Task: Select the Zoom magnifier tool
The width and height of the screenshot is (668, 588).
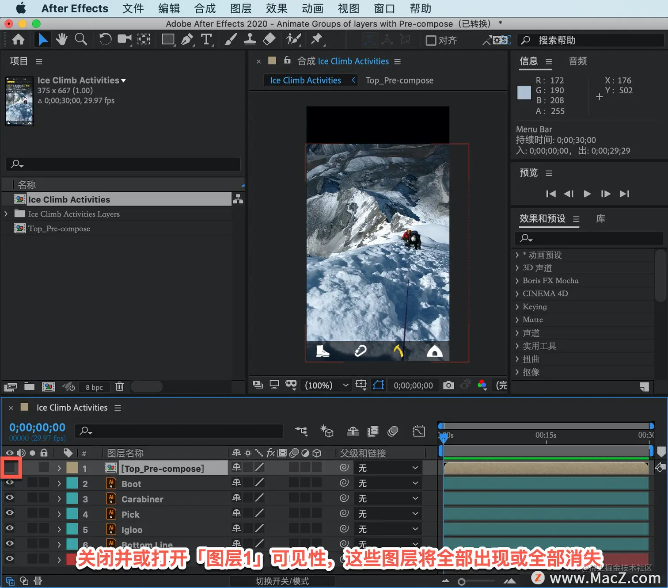Action: [81, 39]
